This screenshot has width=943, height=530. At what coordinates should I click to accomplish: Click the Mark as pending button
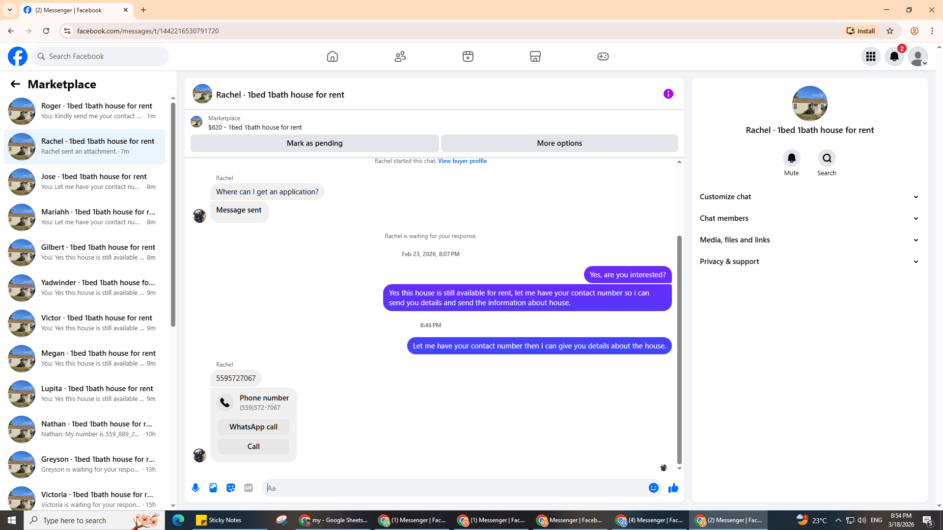coord(314,143)
